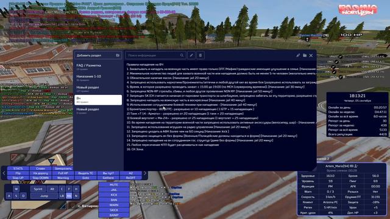This screenshot has width=390, height=219.
Task: Click the Full HP button
Action: pyautogui.click(x=63, y=173)
